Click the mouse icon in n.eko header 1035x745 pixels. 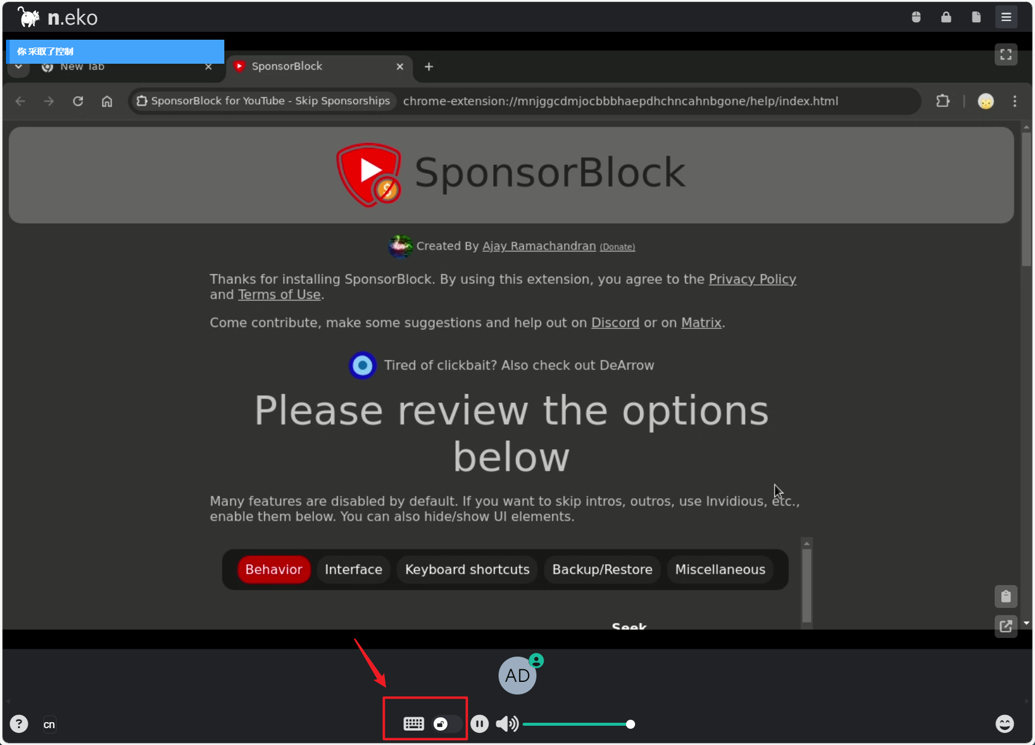point(916,17)
